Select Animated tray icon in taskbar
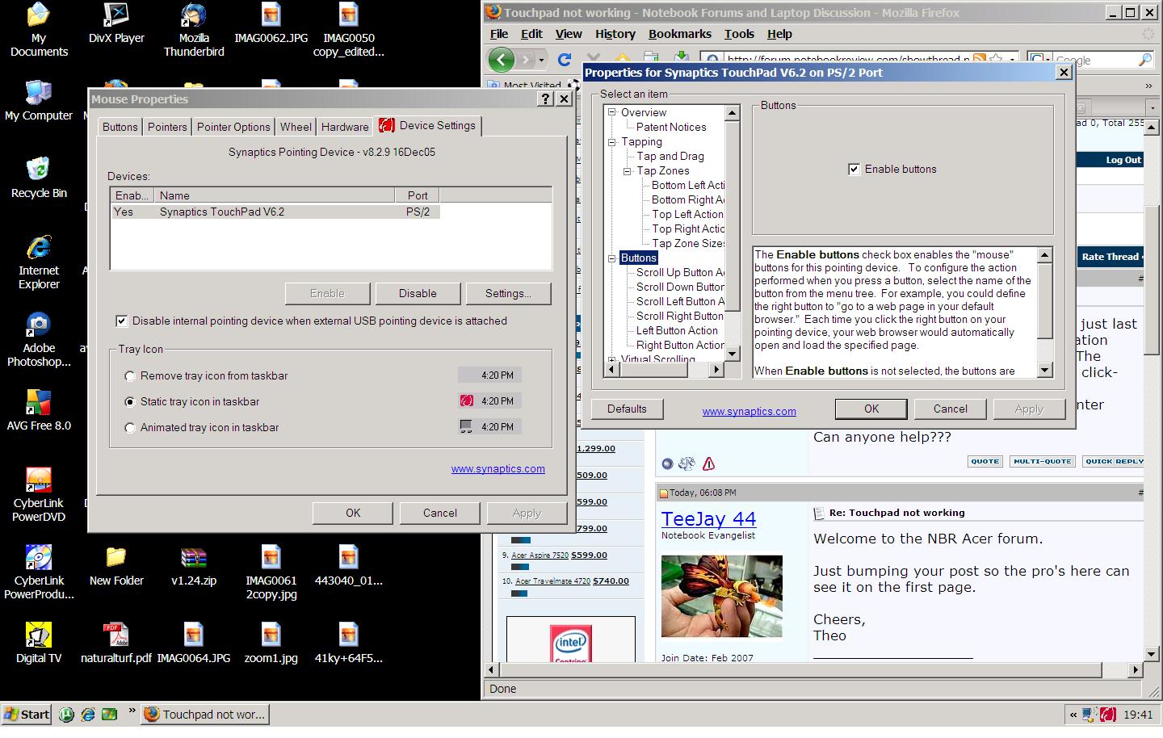Image resolution: width=1163 pixels, height=738 pixels. pyautogui.click(x=130, y=428)
